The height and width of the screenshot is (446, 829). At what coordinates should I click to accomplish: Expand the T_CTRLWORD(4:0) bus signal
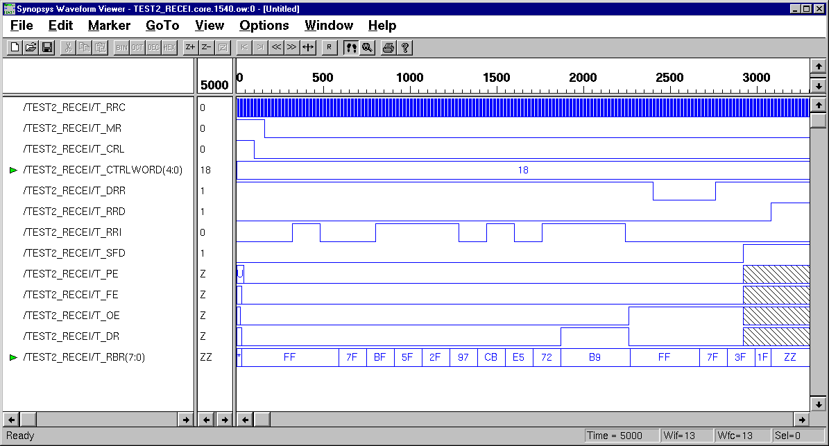(13, 170)
